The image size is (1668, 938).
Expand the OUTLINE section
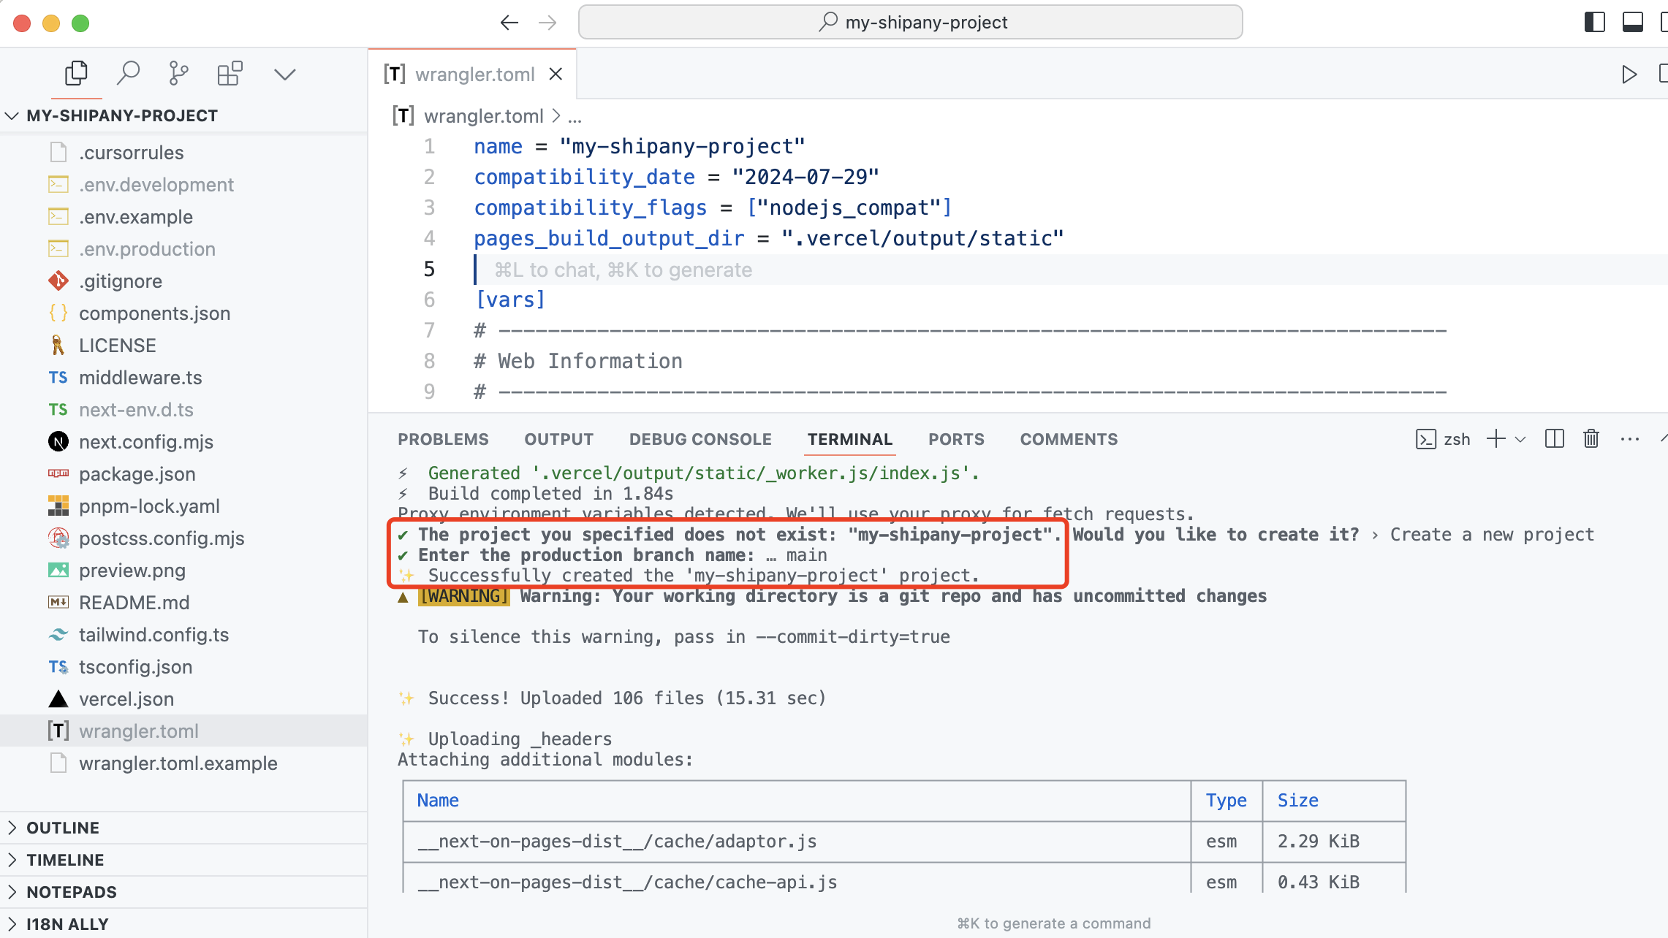coord(63,827)
